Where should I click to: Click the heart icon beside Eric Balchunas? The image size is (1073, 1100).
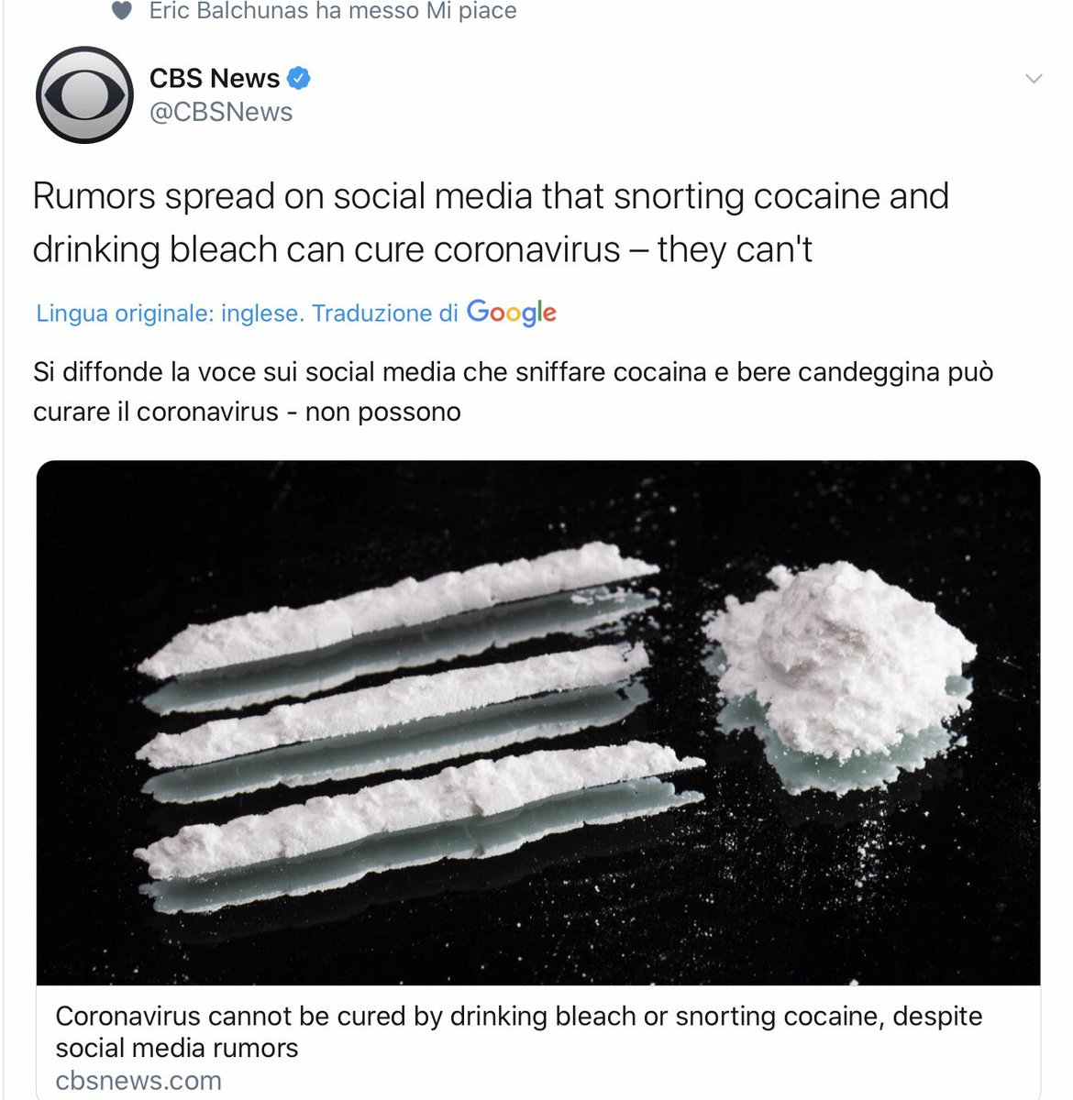click(121, 11)
